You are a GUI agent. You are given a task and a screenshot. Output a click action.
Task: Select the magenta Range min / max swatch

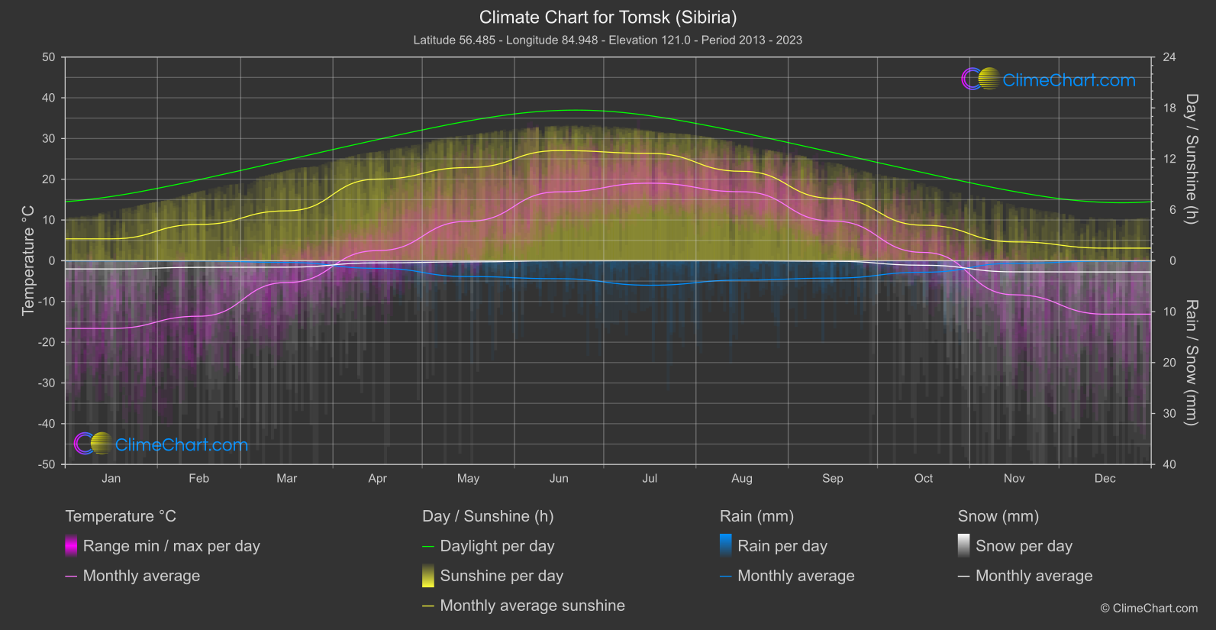(x=71, y=546)
